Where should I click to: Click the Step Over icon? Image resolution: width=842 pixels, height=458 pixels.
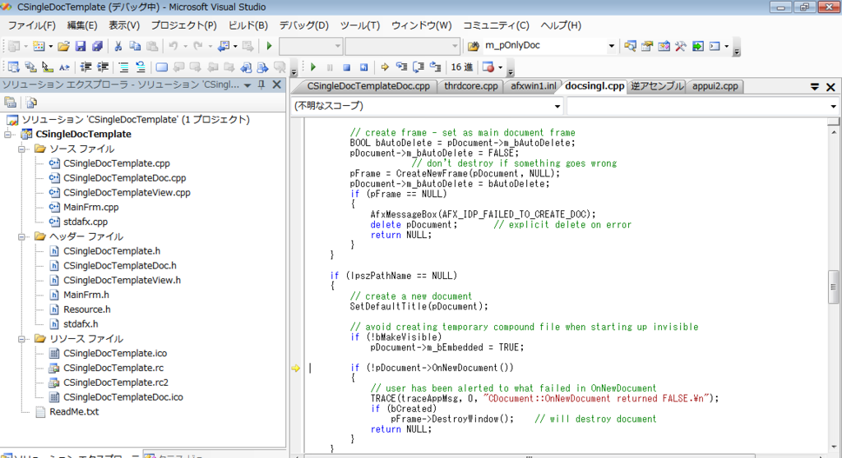[x=419, y=67]
